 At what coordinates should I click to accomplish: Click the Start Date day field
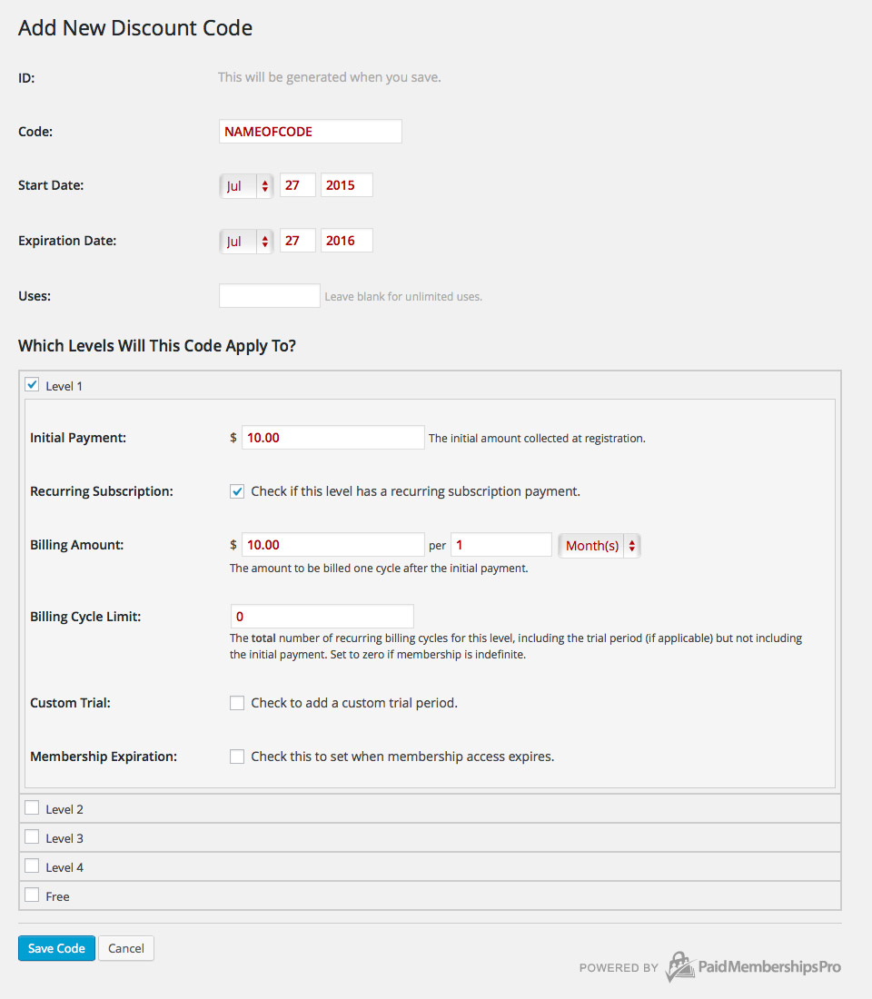[297, 186]
